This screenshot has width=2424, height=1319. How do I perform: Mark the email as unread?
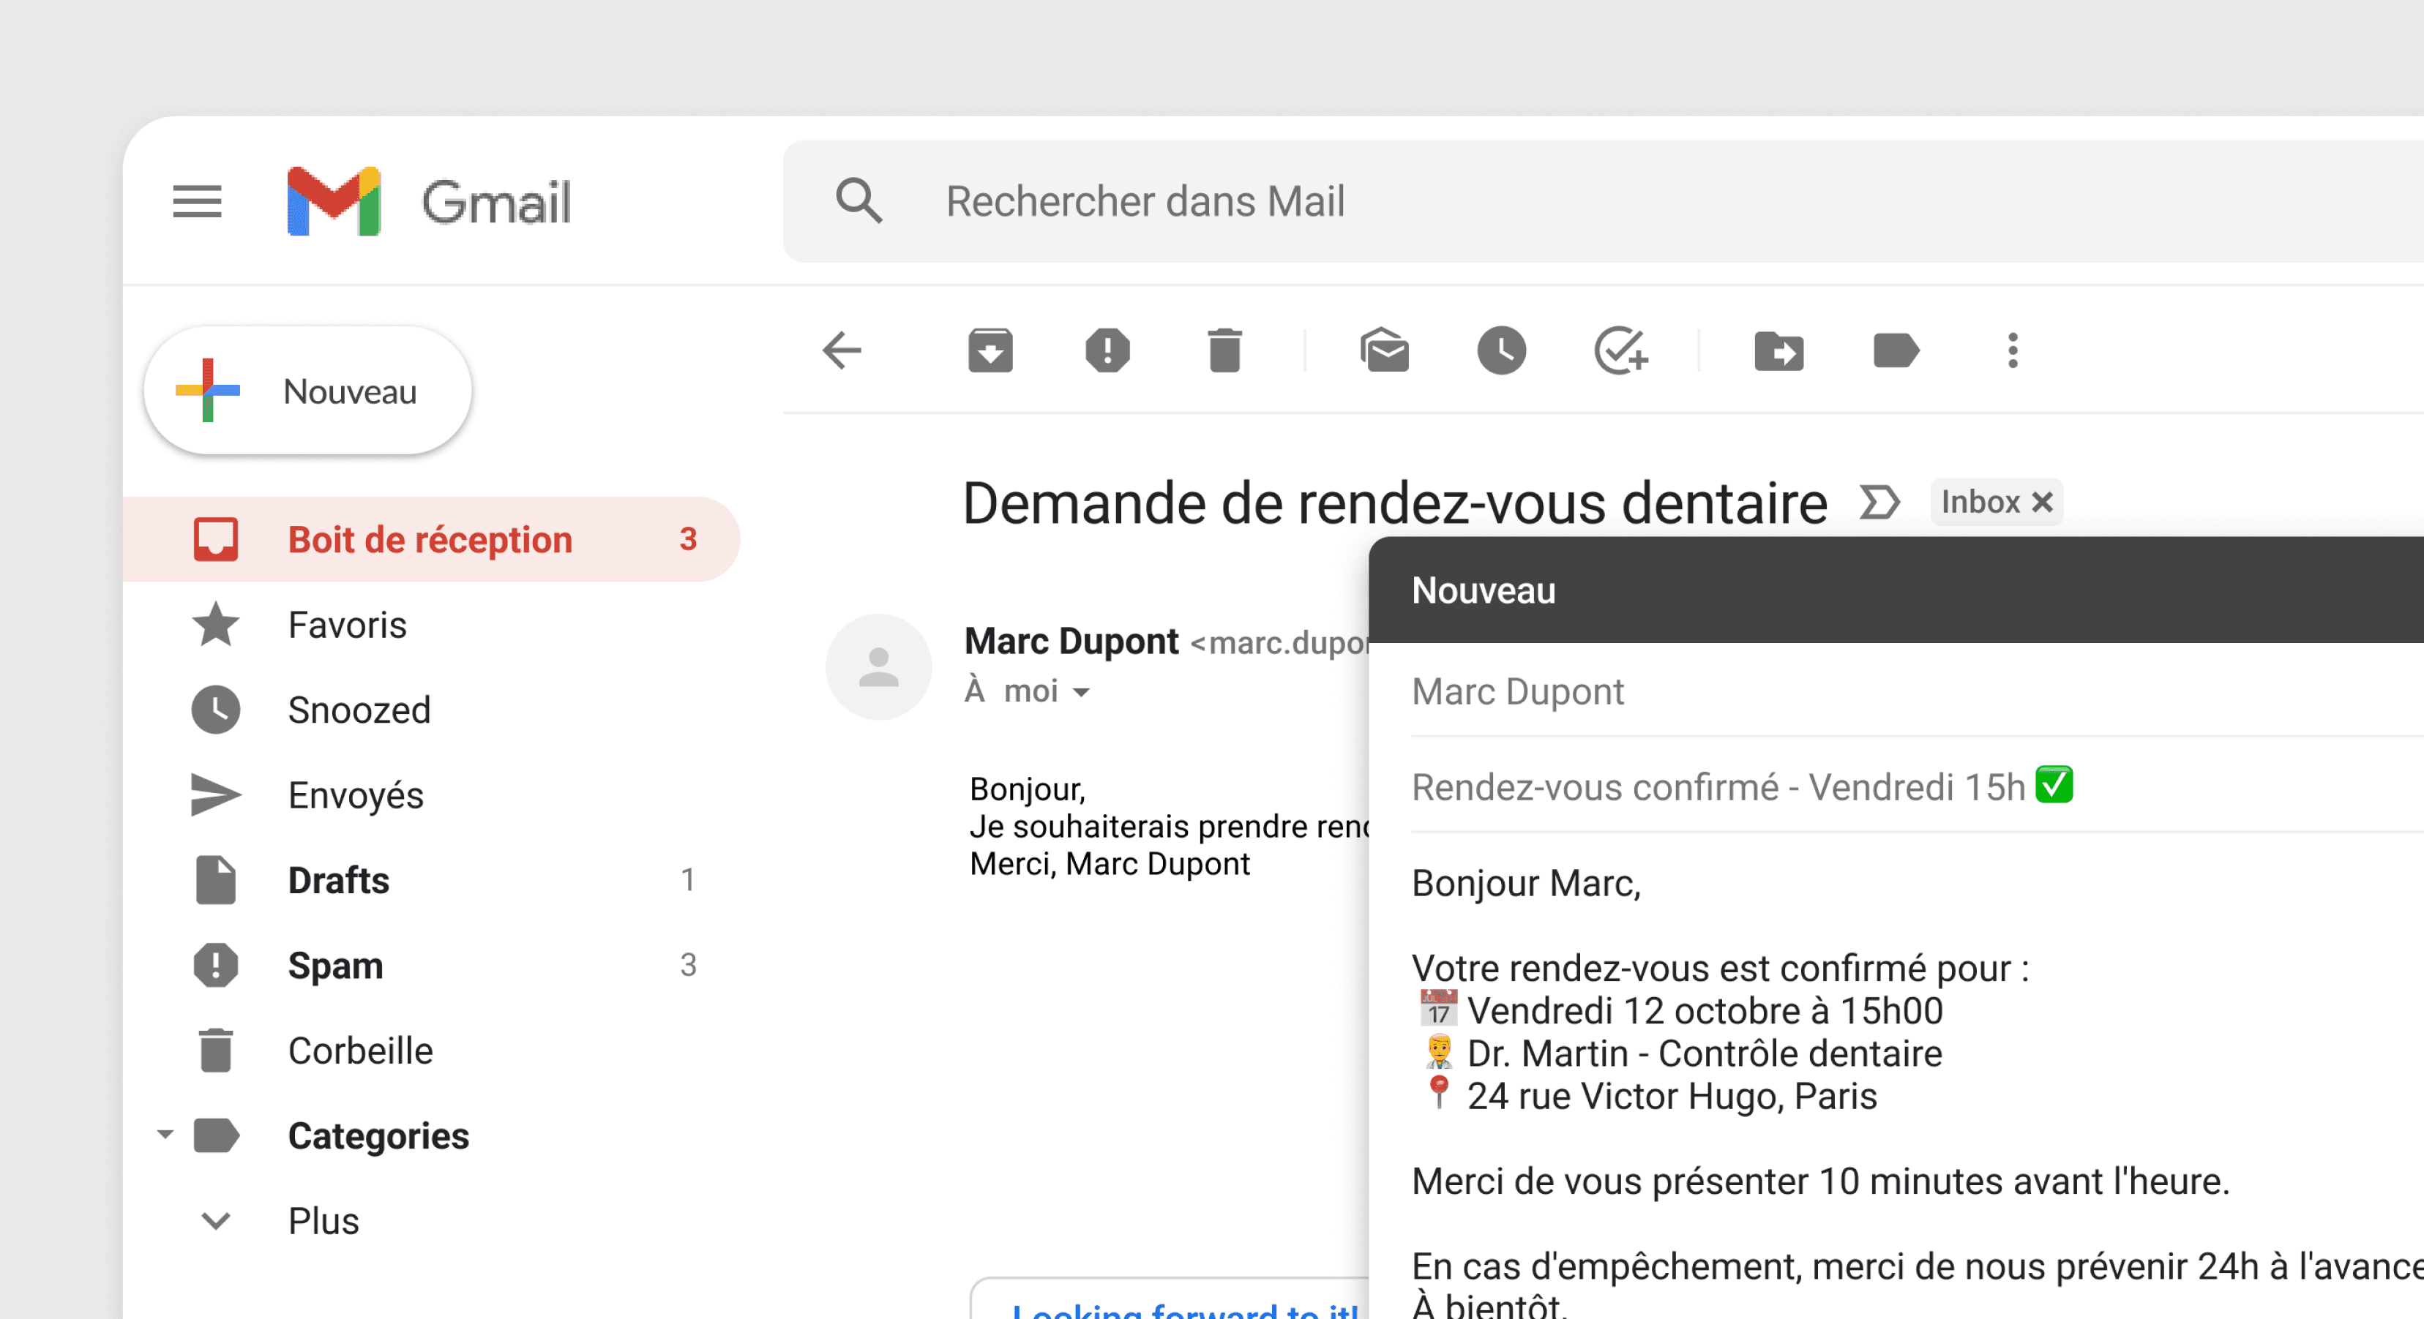(1384, 351)
